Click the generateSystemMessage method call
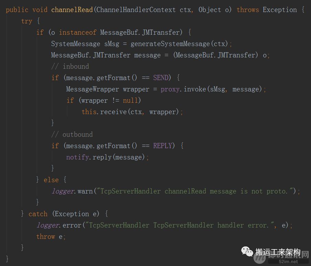 [x=170, y=44]
